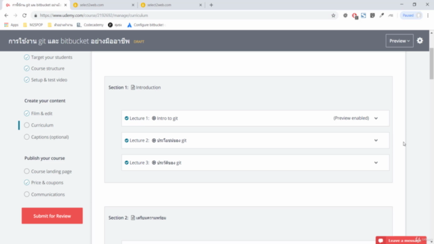Reload the page with refresh icon
Viewport: 434px width, 244px height.
coord(24,16)
